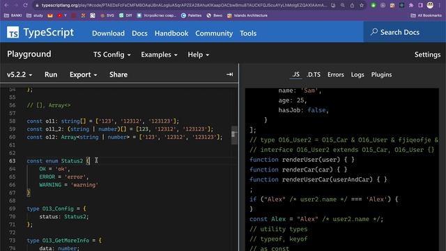Open the All Bookmarks folder
The width and height of the screenshot is (446, 251).
click(x=426, y=15)
